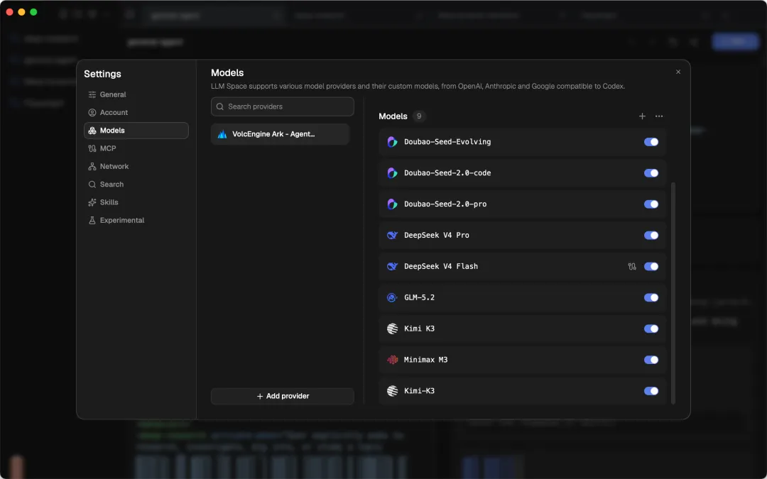Click the Doubao-Seed-2.0-pro model name

[x=445, y=204]
